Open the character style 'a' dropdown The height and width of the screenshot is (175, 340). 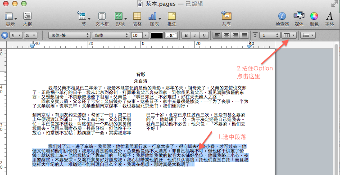click(x=31, y=35)
